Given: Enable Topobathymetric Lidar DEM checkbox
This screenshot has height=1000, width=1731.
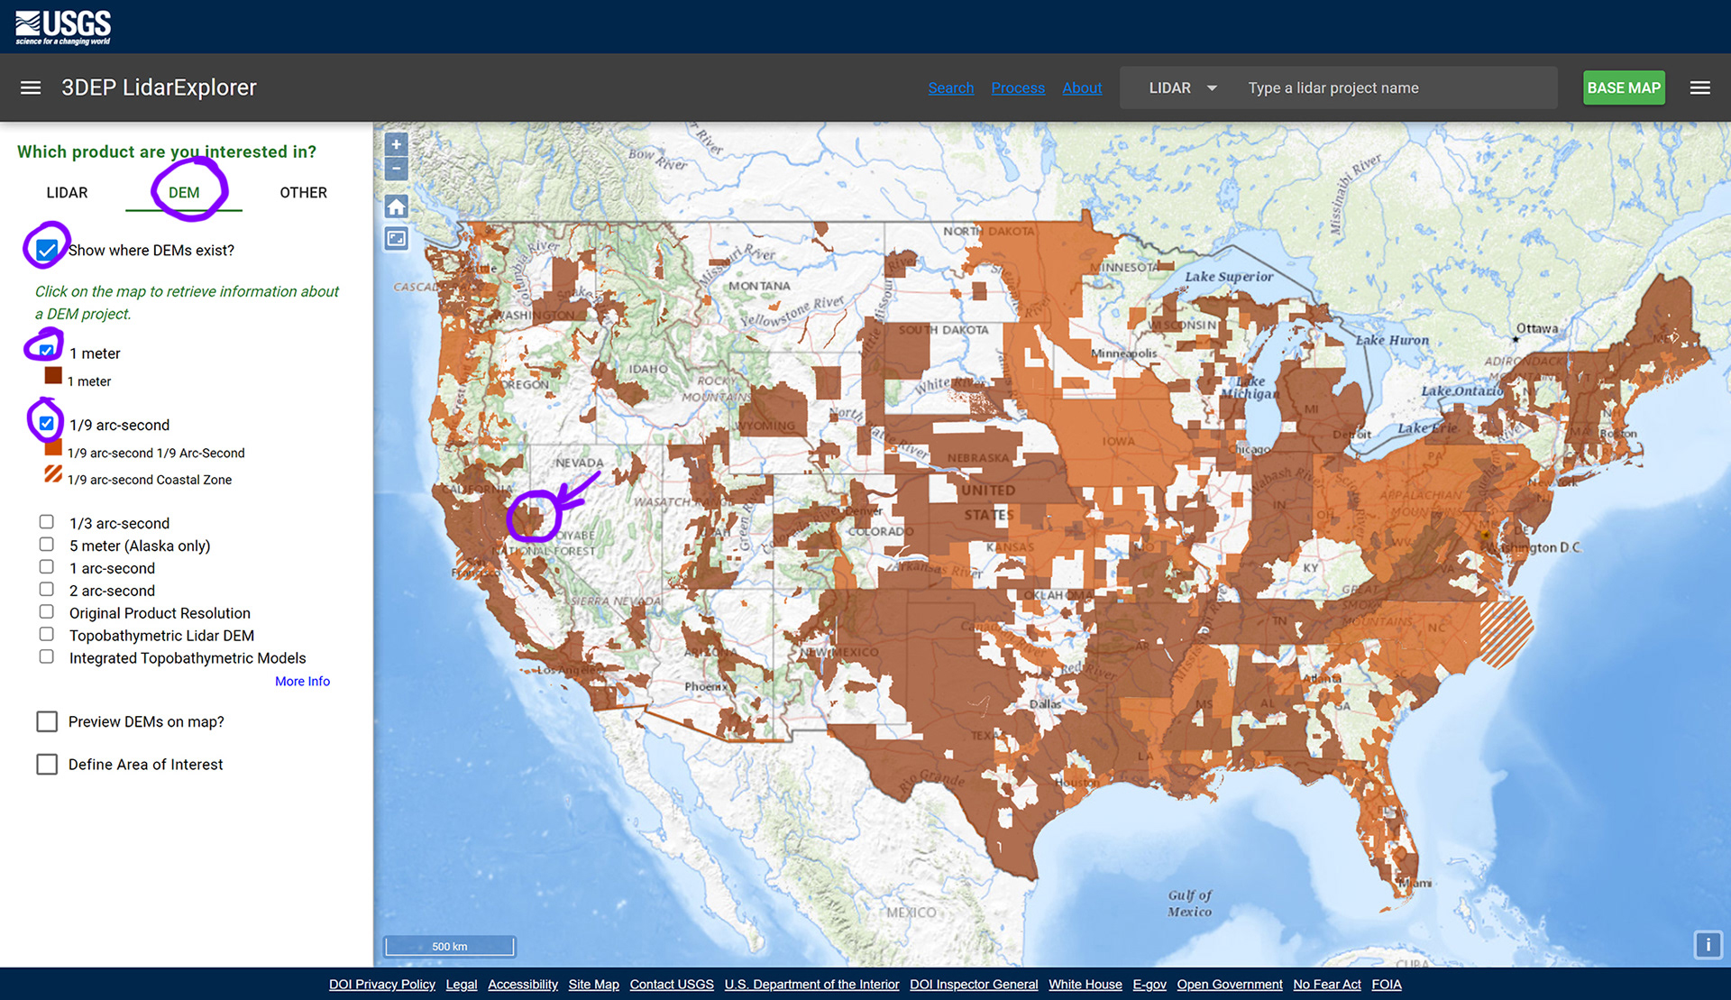Looking at the screenshot, I should click(47, 635).
